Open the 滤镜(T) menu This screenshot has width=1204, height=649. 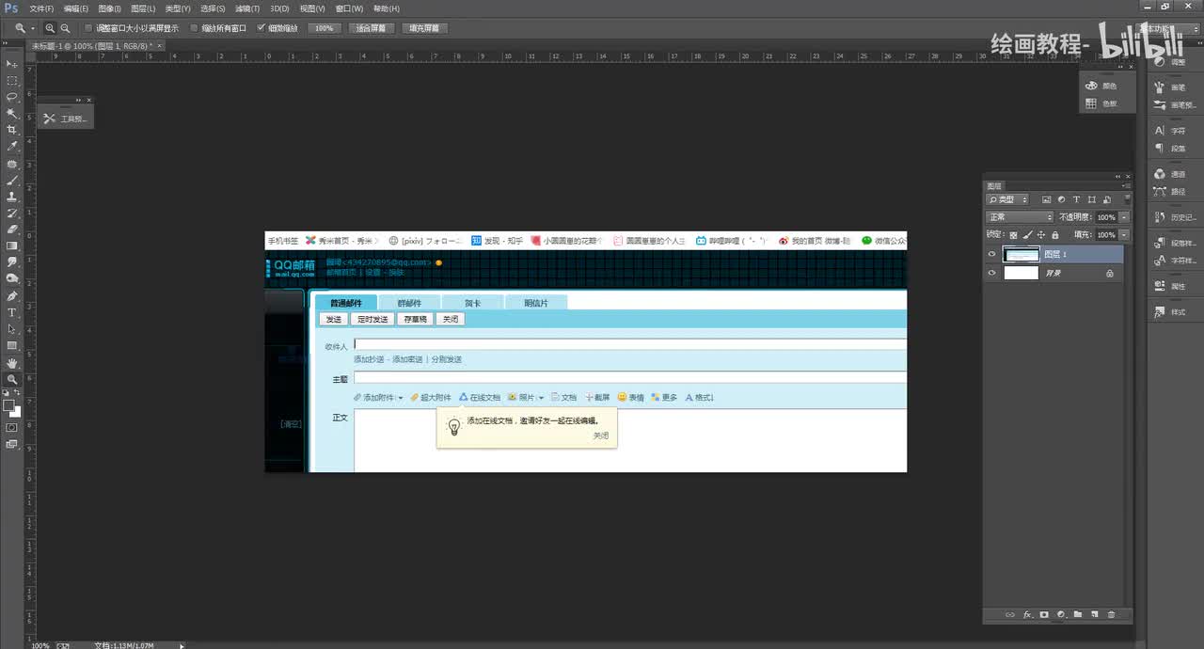(x=247, y=8)
